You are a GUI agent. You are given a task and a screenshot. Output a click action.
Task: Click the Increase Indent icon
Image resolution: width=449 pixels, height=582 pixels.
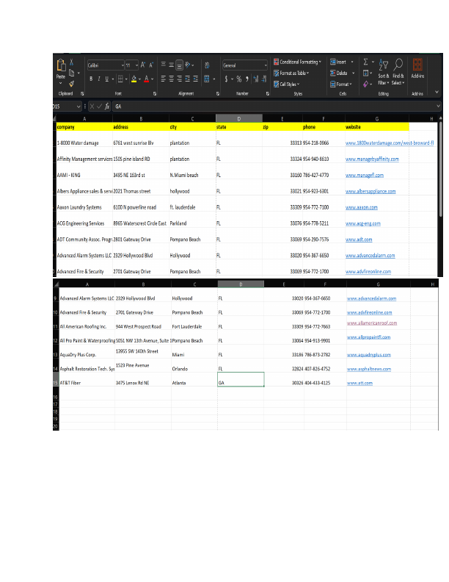pos(196,79)
